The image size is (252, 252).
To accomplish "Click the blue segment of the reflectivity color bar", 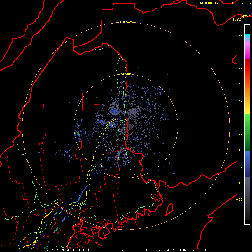I will click(x=247, y=164).
